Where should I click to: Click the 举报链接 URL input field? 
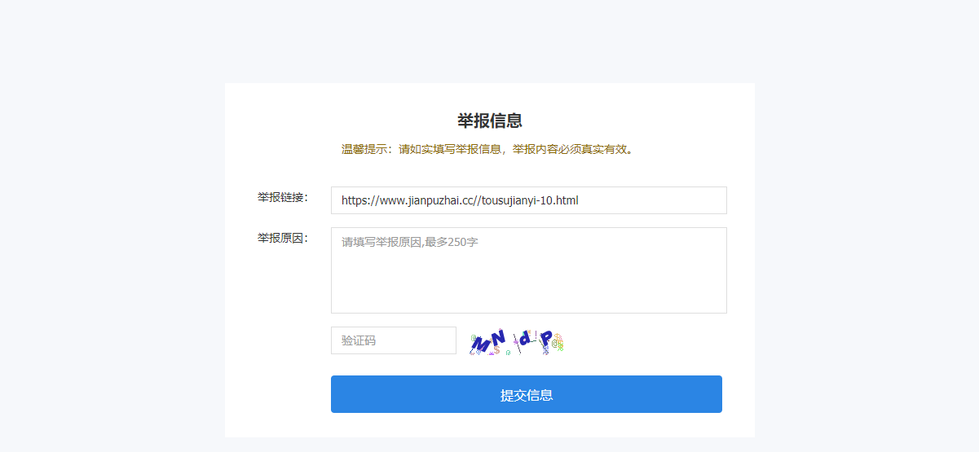tap(528, 200)
